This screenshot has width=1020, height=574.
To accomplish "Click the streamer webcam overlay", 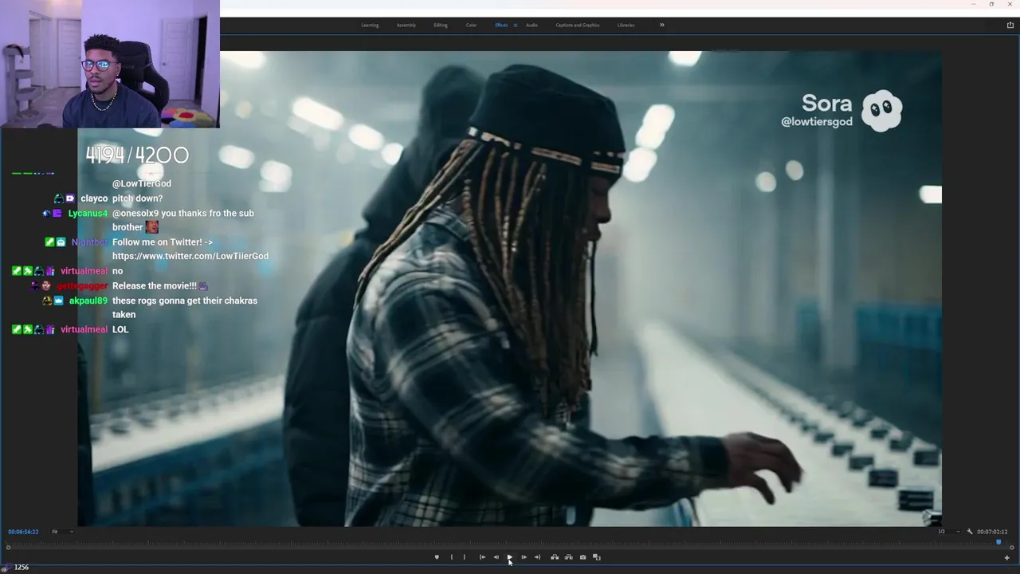I will tap(110, 64).
